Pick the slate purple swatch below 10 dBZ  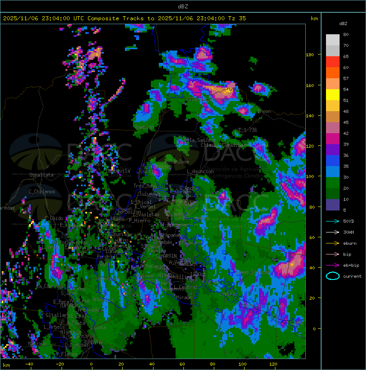click(x=333, y=205)
